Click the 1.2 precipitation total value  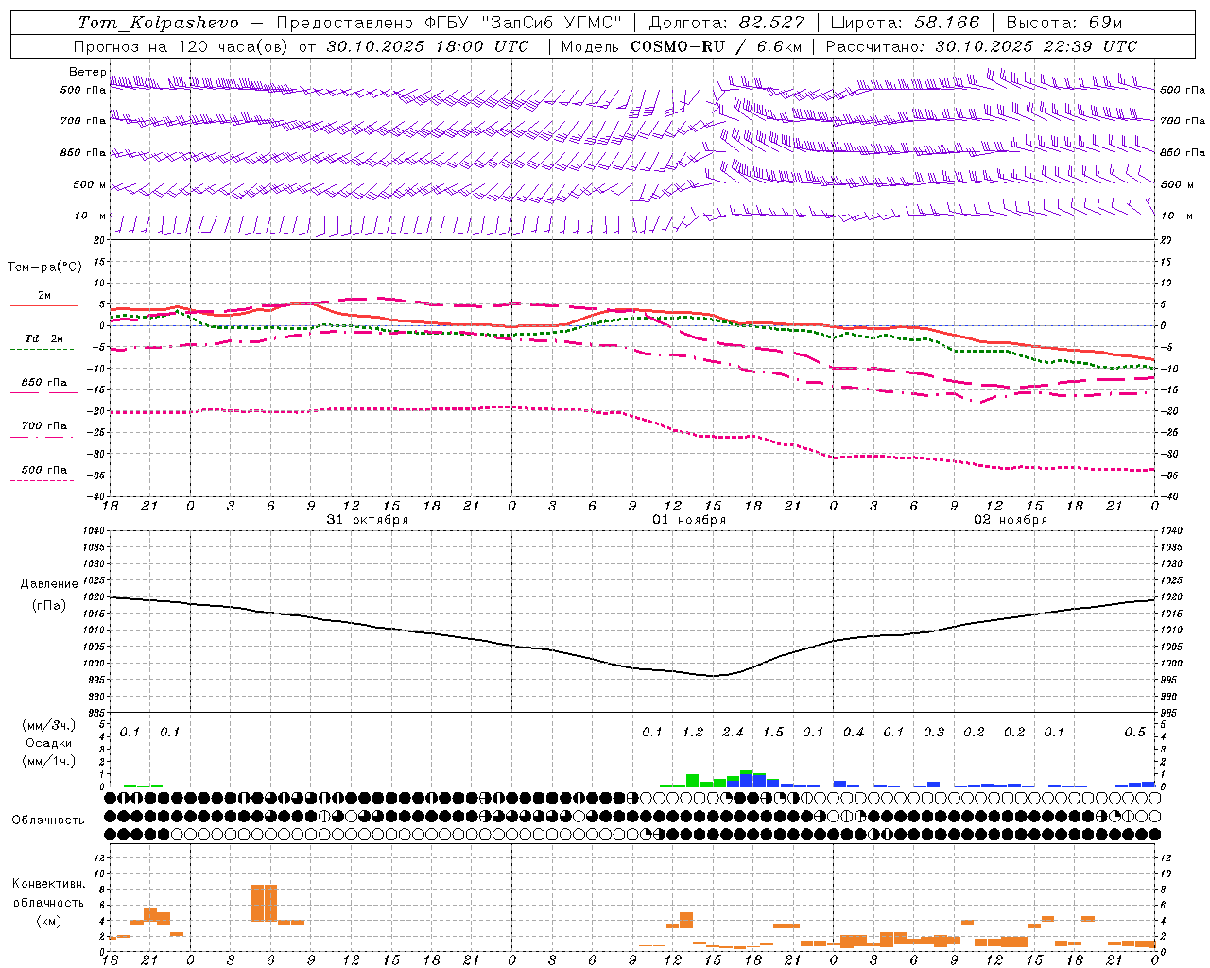coord(693,732)
